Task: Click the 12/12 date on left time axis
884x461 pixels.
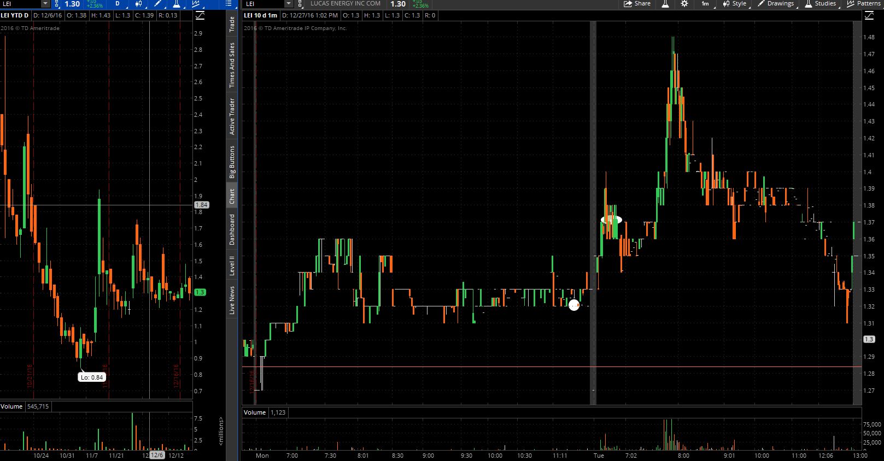Action: click(x=176, y=456)
